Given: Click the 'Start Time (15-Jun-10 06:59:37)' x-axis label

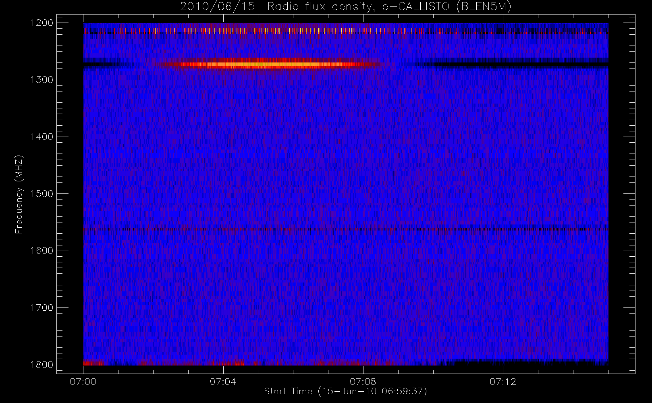Looking at the screenshot, I should (x=345, y=391).
